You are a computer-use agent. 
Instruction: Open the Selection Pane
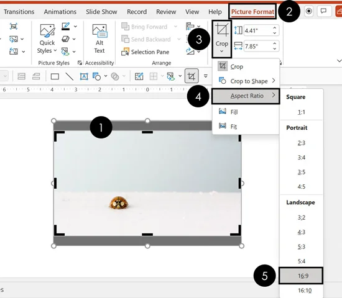click(145, 52)
